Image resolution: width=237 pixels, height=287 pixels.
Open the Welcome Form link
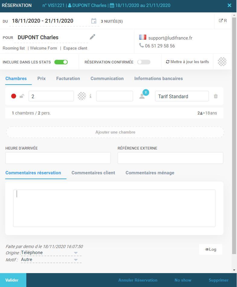coord(43,48)
